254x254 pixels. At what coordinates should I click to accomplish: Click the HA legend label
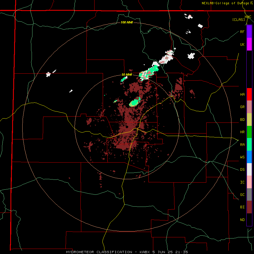click(x=242, y=95)
